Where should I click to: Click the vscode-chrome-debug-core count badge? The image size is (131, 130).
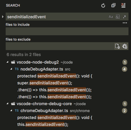pyautogui.click(x=125, y=104)
